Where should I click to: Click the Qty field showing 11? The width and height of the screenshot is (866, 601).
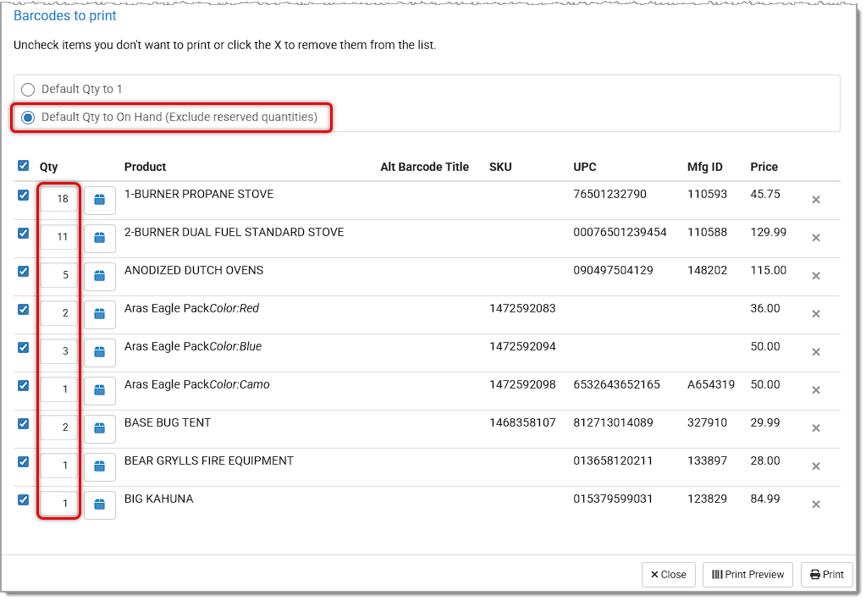click(59, 237)
